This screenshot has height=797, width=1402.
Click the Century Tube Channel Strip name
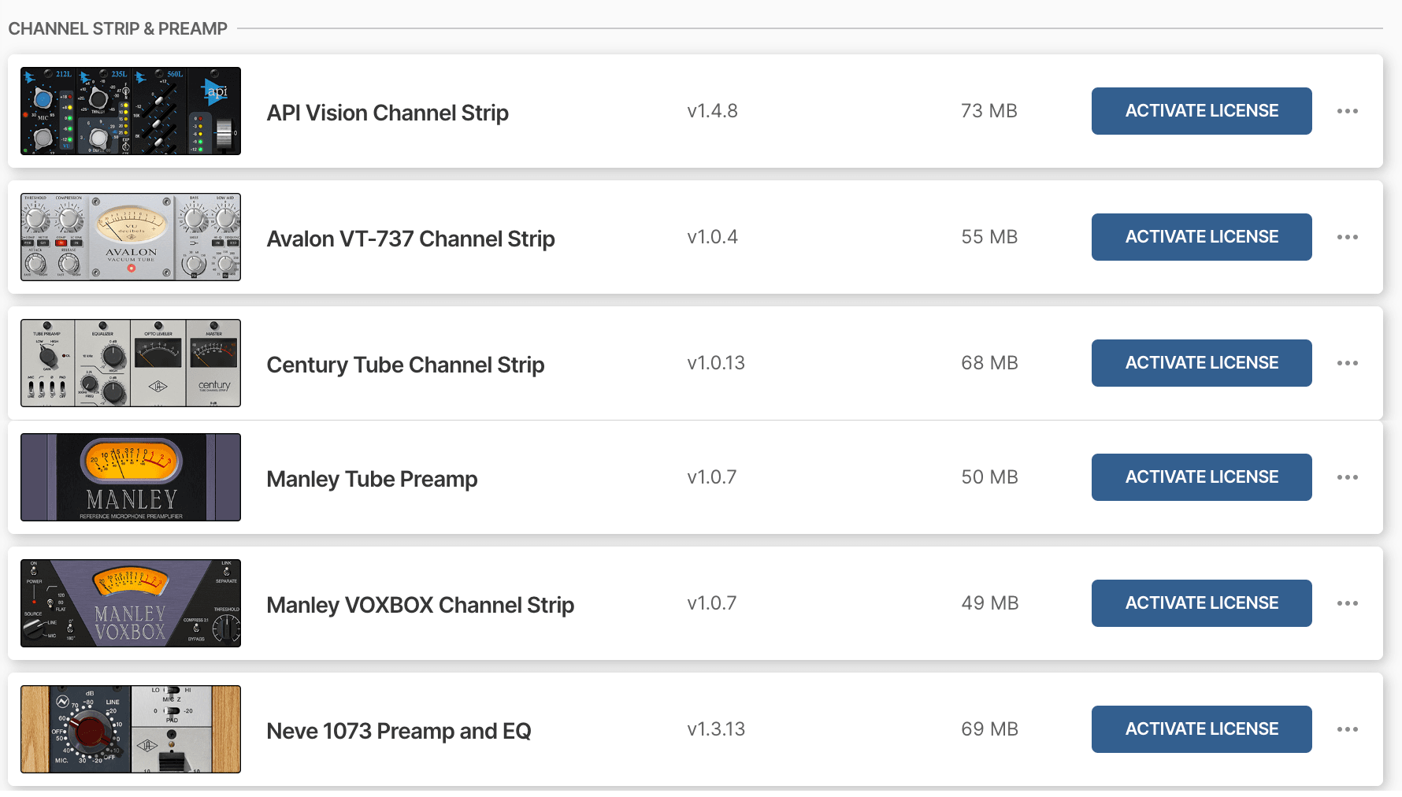pos(406,365)
